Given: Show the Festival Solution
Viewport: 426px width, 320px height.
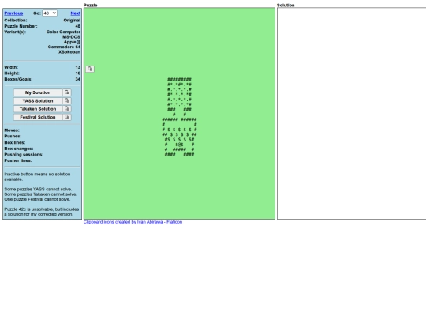Looking at the screenshot, I should (38, 117).
